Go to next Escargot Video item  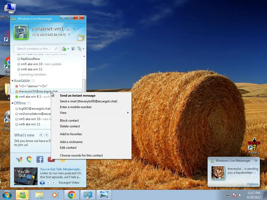54,183
